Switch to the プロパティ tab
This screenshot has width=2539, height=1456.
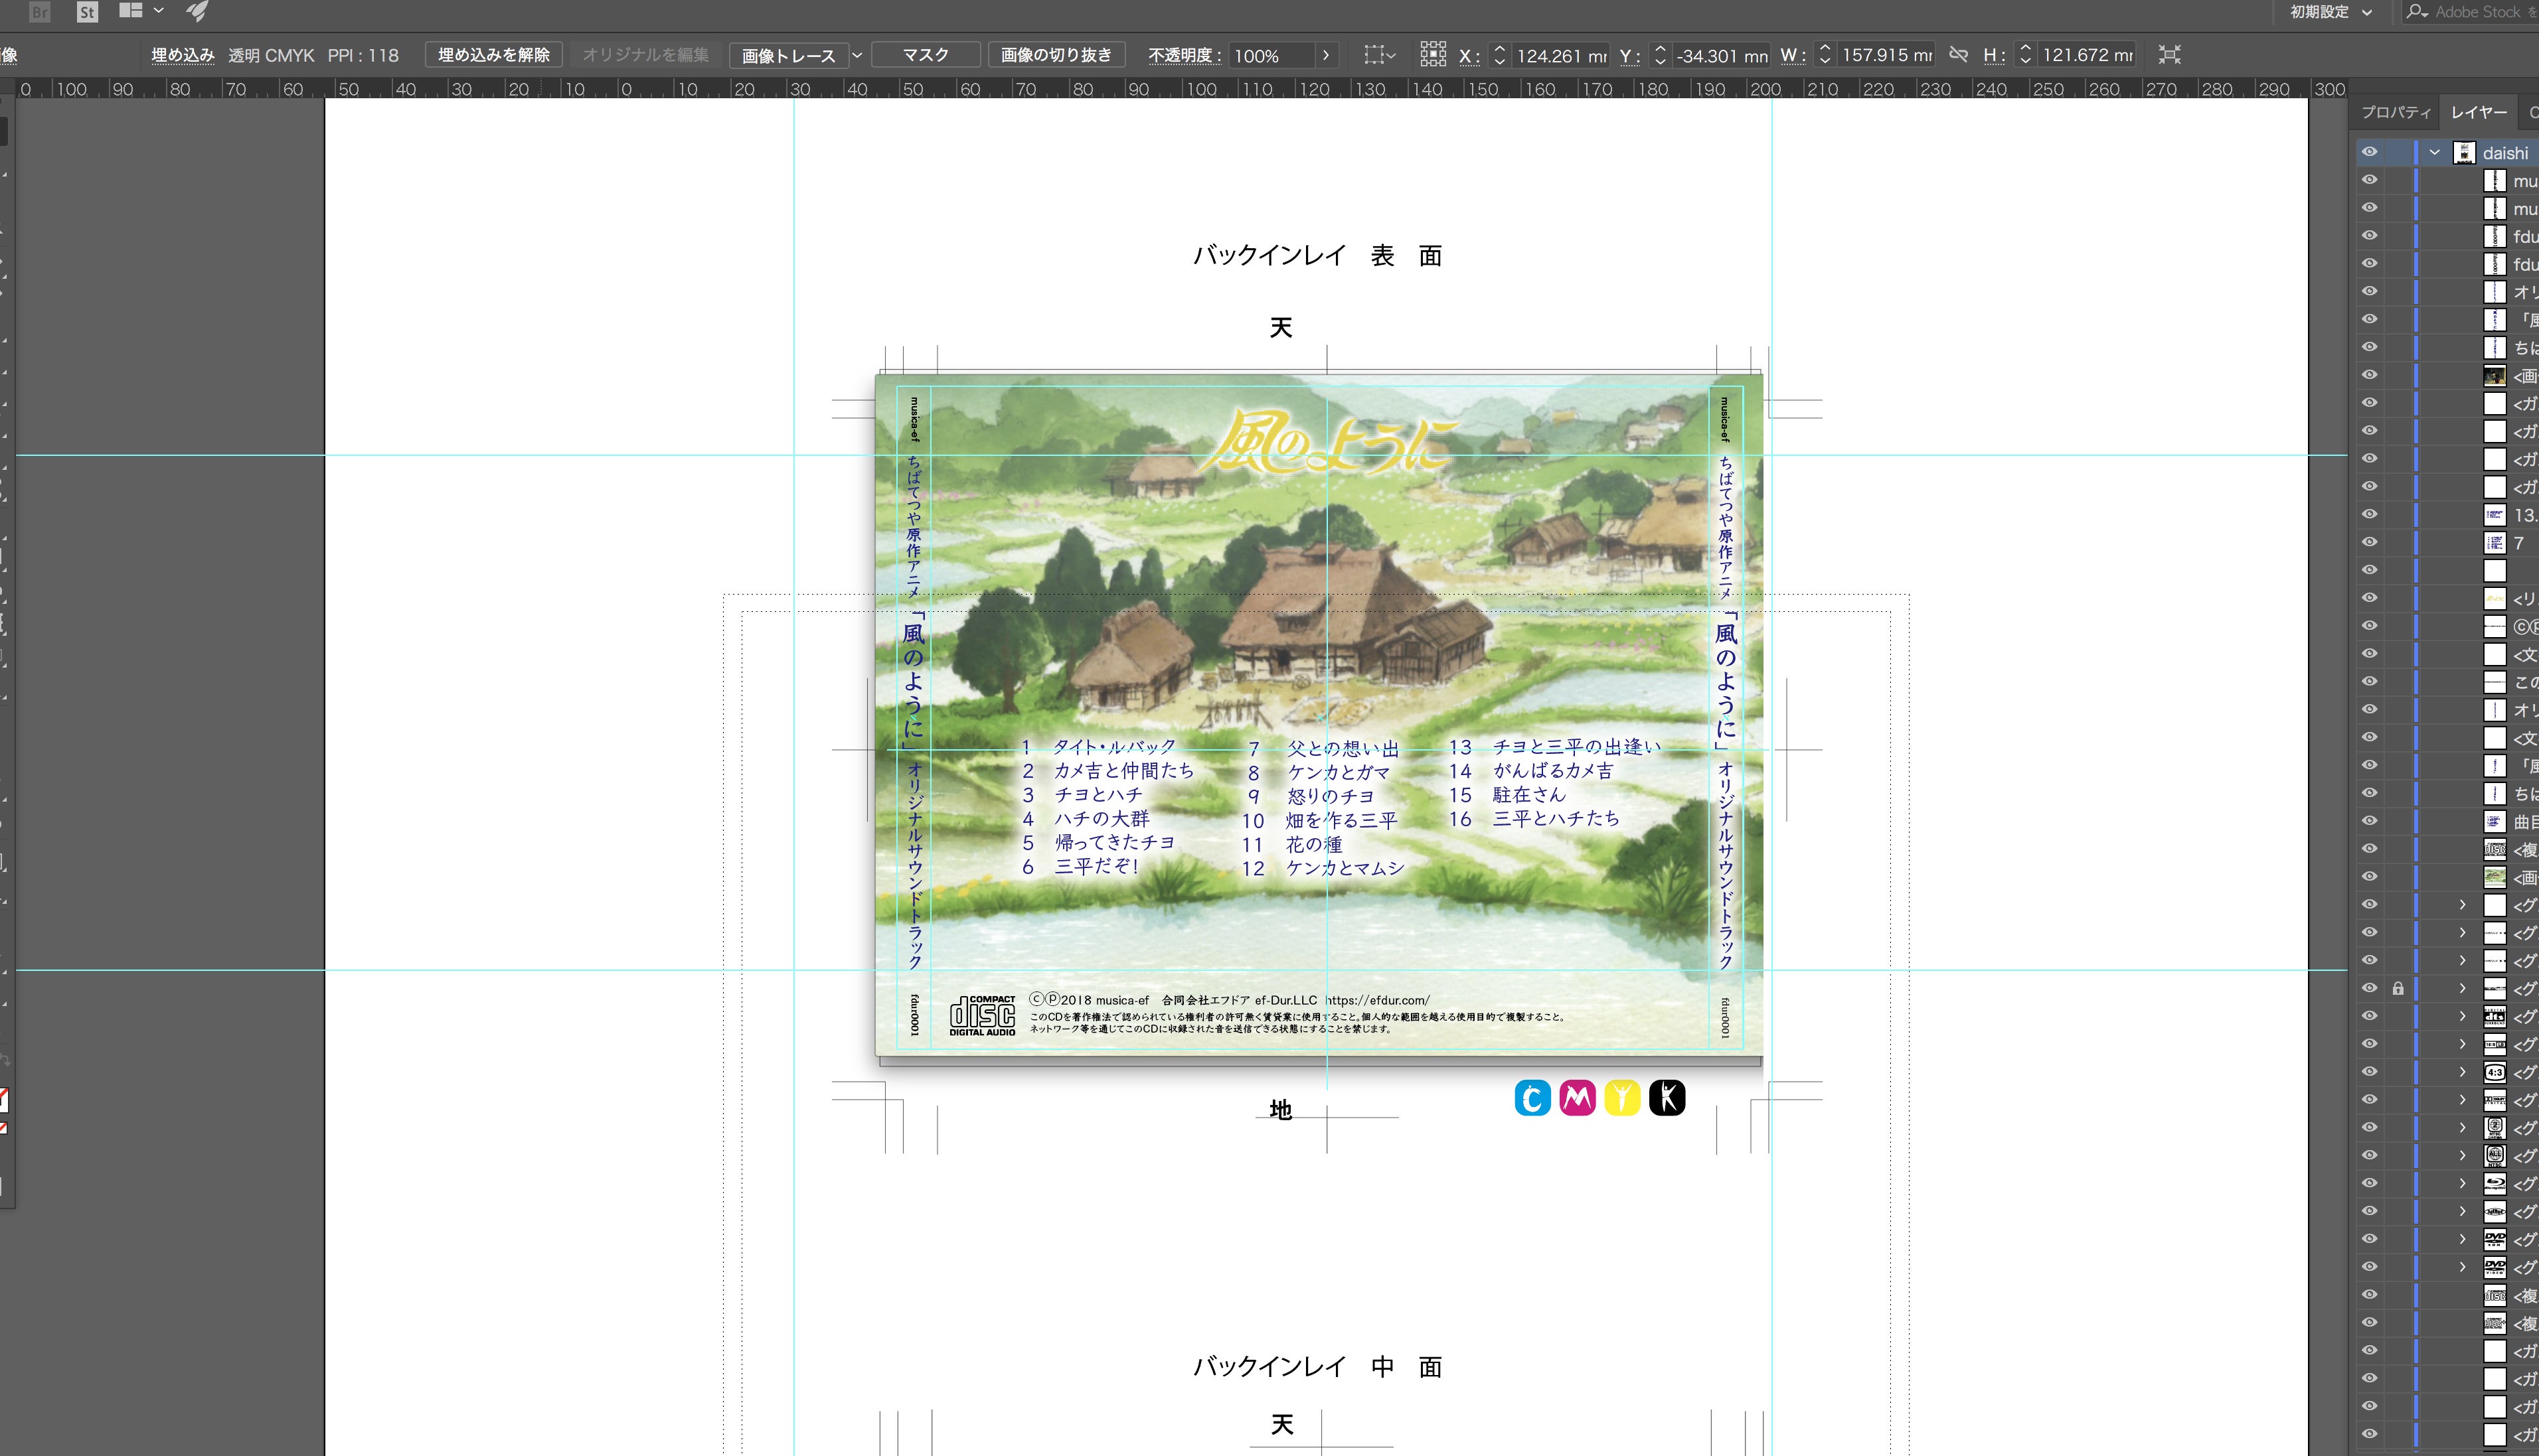2395,113
